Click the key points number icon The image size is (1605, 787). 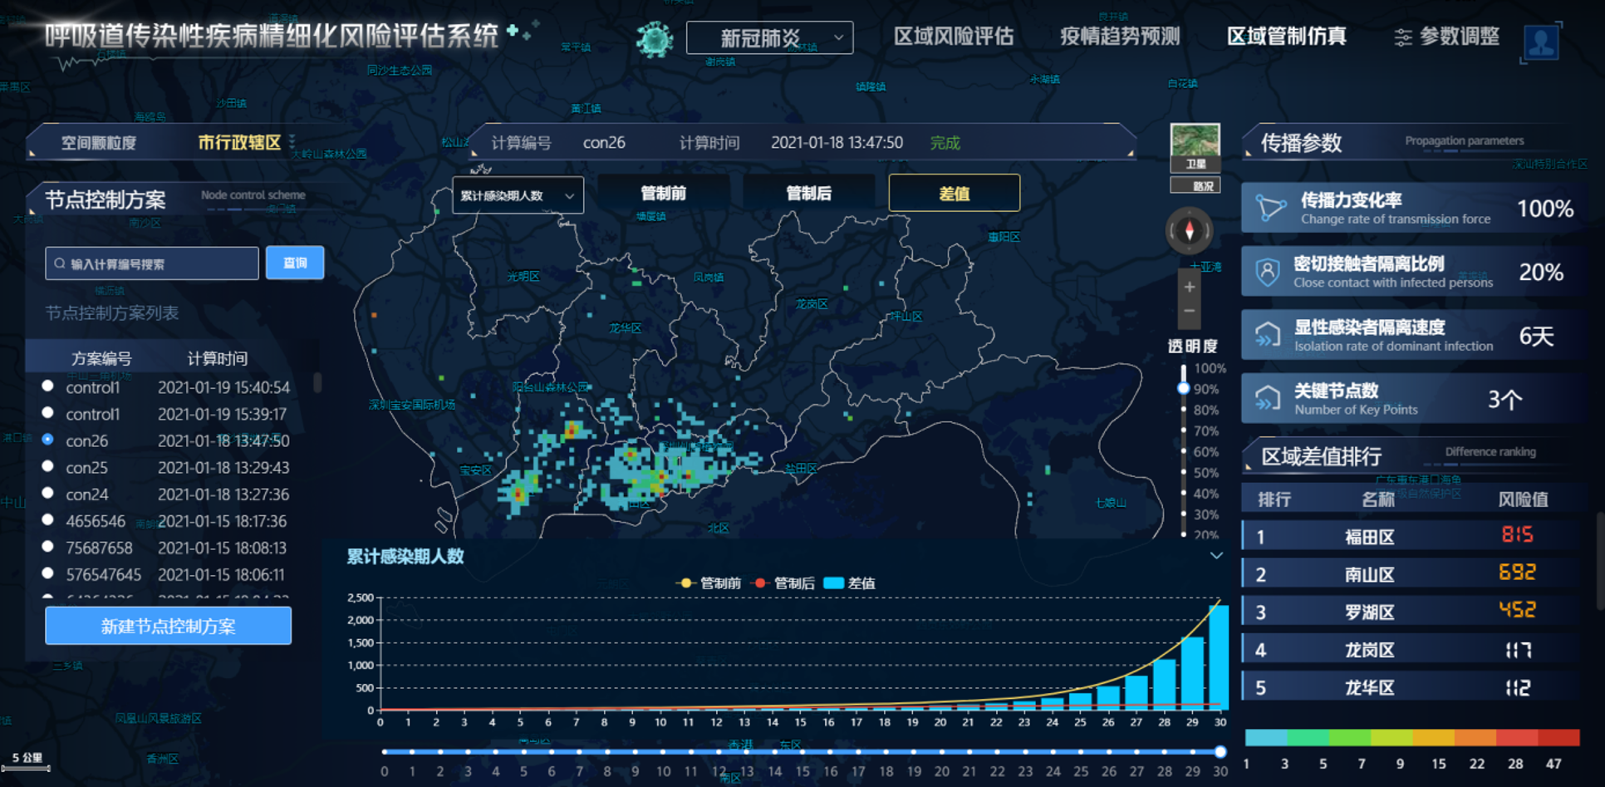point(1267,398)
